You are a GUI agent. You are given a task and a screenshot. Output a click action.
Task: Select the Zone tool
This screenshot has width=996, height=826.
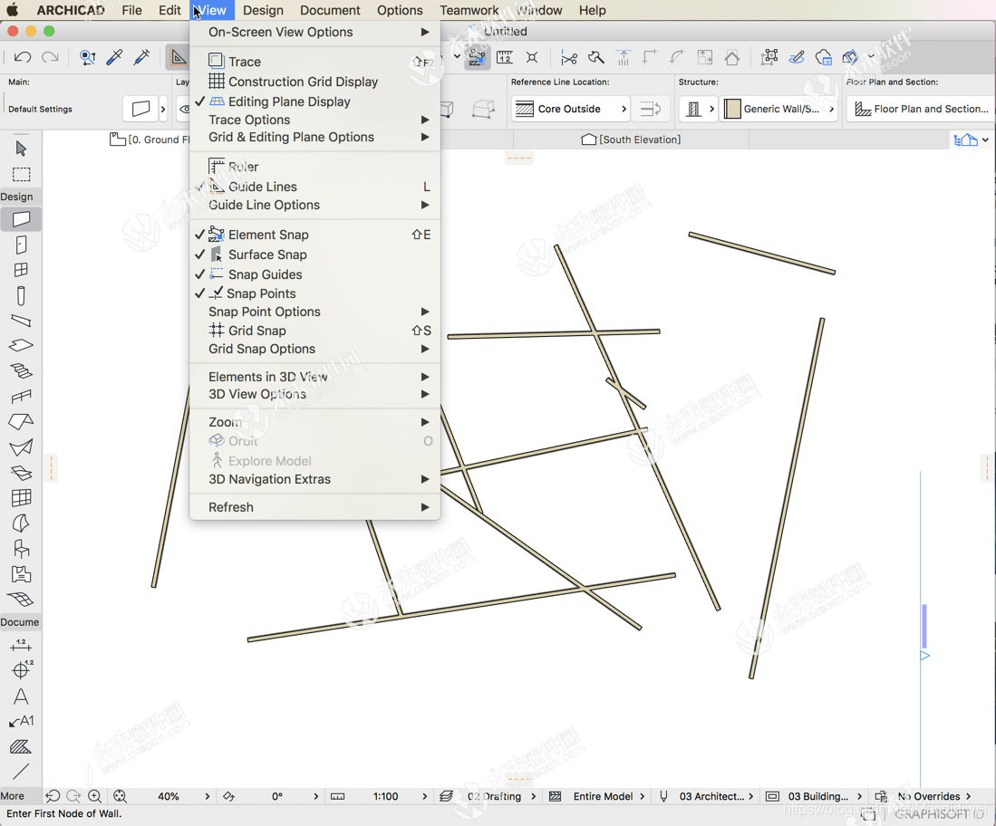click(x=21, y=574)
